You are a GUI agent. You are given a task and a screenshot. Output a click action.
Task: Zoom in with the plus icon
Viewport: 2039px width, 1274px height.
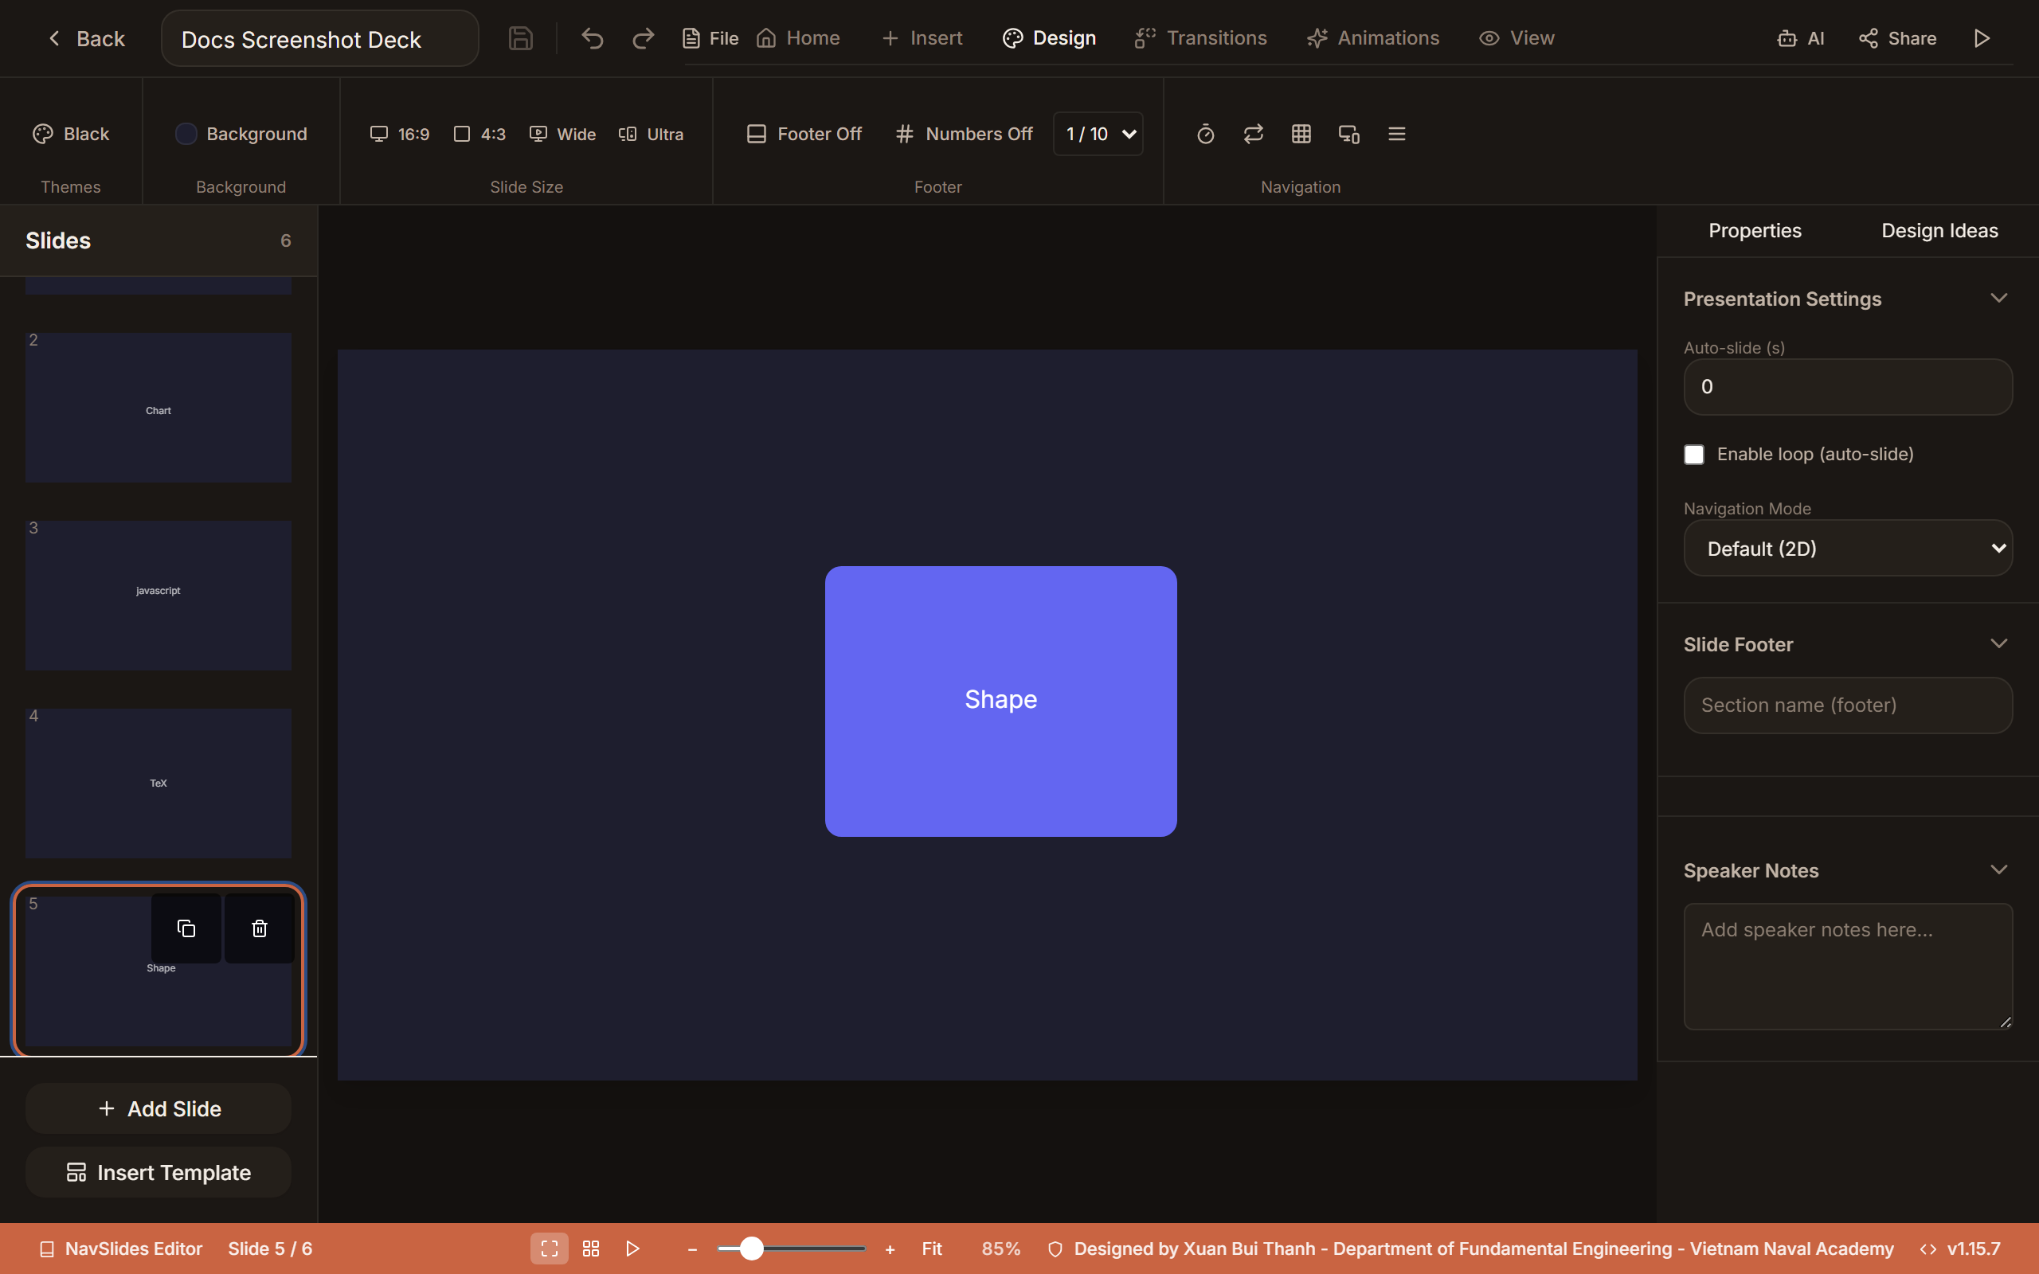(x=890, y=1249)
